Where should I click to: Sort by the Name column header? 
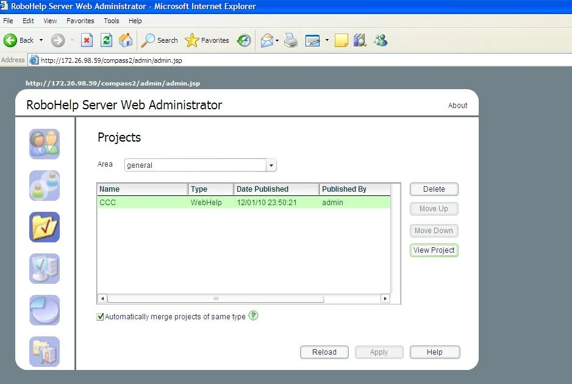(143, 189)
